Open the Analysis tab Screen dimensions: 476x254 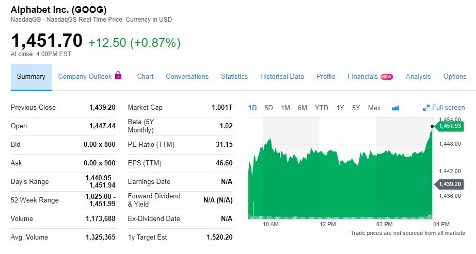(418, 77)
